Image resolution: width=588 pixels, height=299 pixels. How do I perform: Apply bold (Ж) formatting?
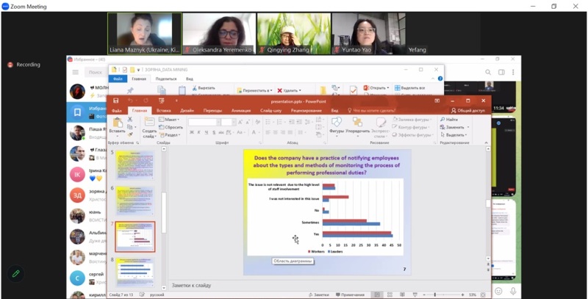click(192, 132)
